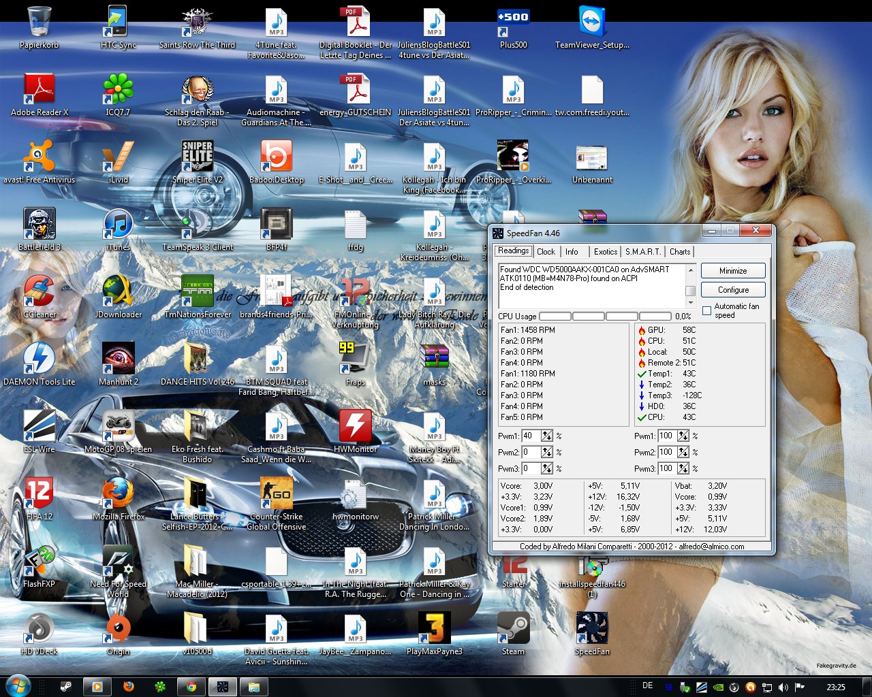Click the SpeedFan button in the taskbar
The width and height of the screenshot is (872, 697).
(222, 687)
